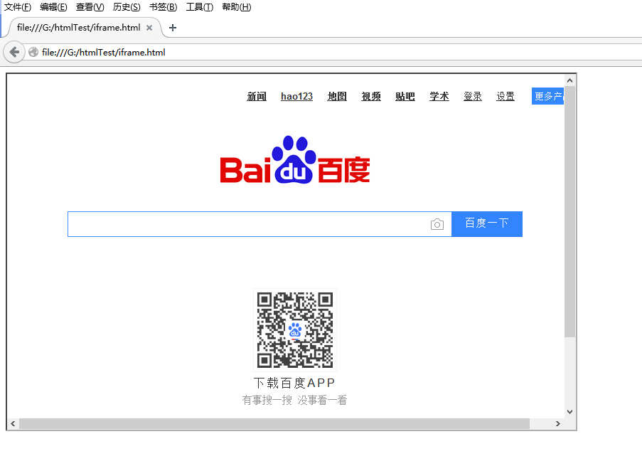Open a new browser tab with the plus icon
The width and height of the screenshot is (642, 471).
[173, 28]
